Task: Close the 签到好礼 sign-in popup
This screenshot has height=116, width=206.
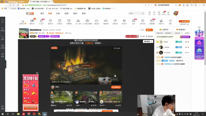Action: pyautogui.click(x=37, y=73)
